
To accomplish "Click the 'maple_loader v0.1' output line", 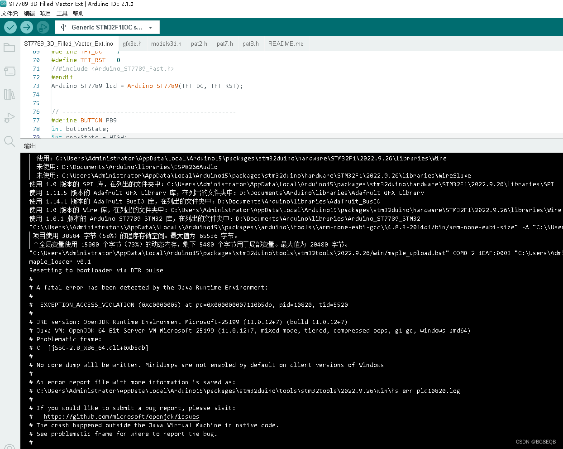I will pos(60,262).
